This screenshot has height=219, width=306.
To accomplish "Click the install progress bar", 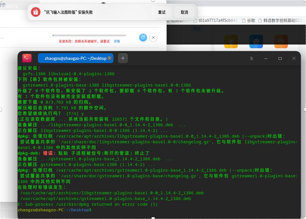I will (89, 35).
